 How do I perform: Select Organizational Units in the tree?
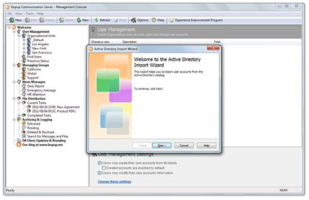[x=41, y=36]
